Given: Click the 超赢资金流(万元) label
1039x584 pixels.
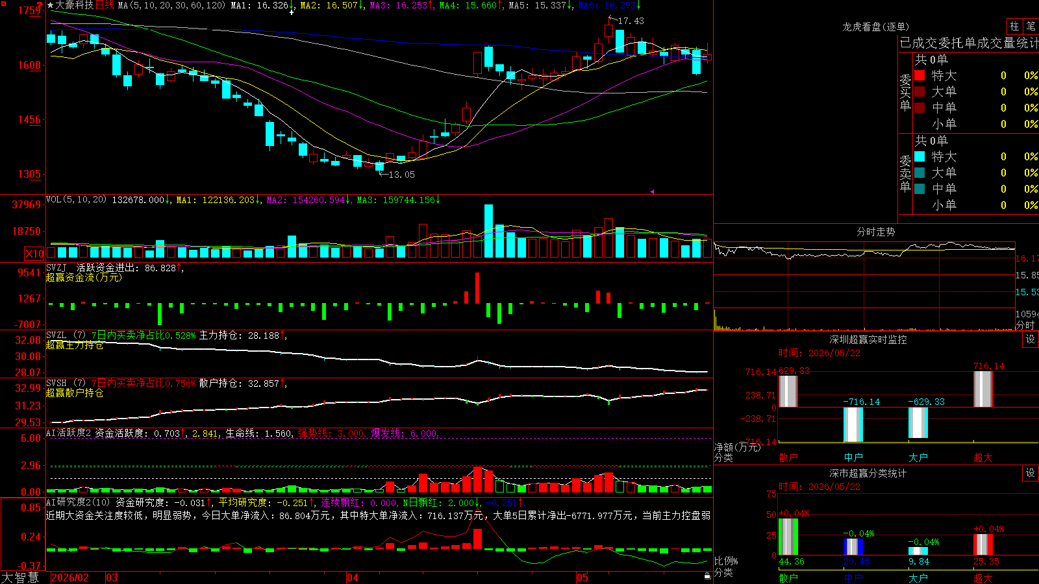Looking at the screenshot, I should pos(84,277).
